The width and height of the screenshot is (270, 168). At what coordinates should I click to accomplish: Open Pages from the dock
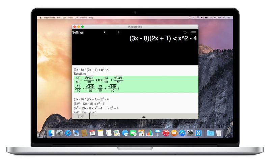click(x=141, y=133)
